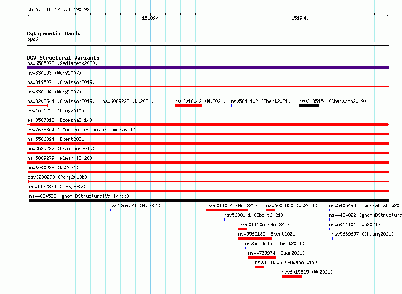Open the nsv6069771 (Wu2021) label
This screenshot has height=294, width=402.
pos(135,205)
